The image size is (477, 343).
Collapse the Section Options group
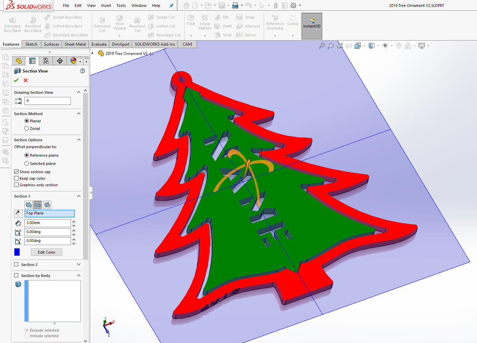coord(79,140)
